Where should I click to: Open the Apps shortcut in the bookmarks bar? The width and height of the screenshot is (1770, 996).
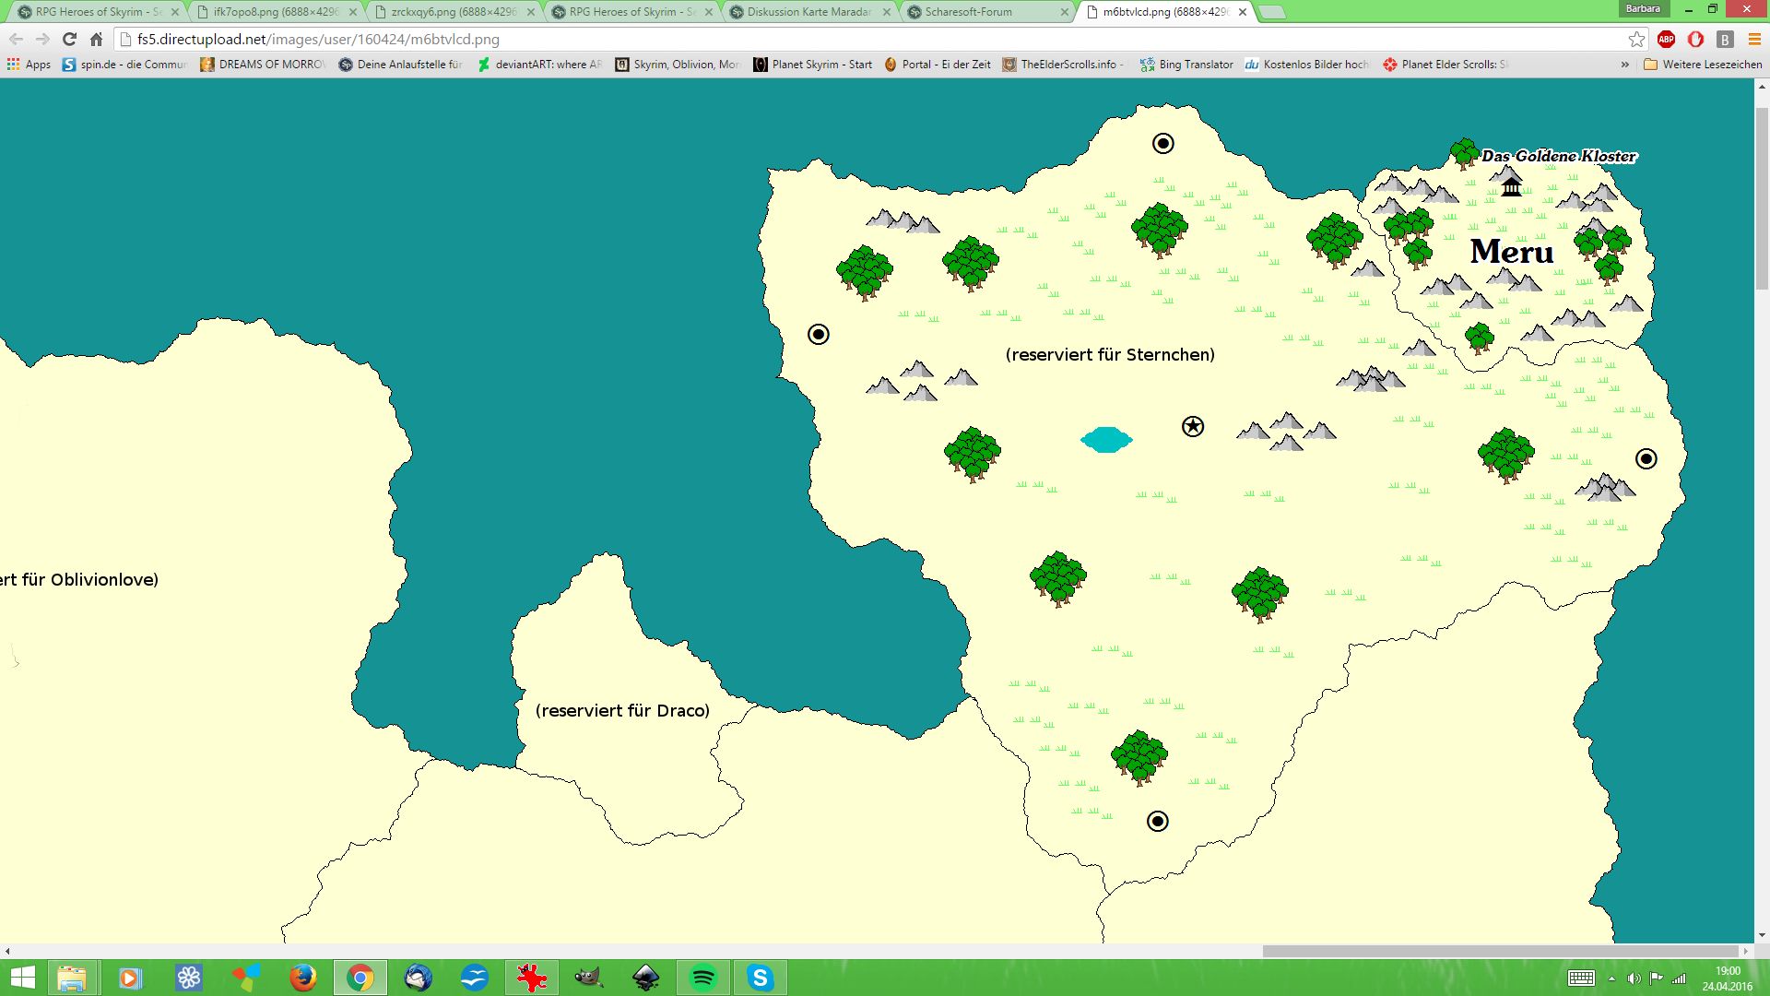[29, 65]
